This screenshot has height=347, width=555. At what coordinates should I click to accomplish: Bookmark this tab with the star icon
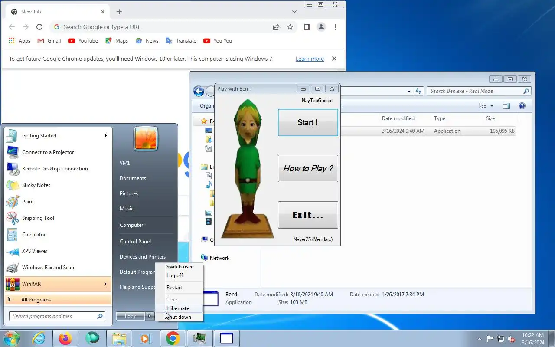[290, 27]
